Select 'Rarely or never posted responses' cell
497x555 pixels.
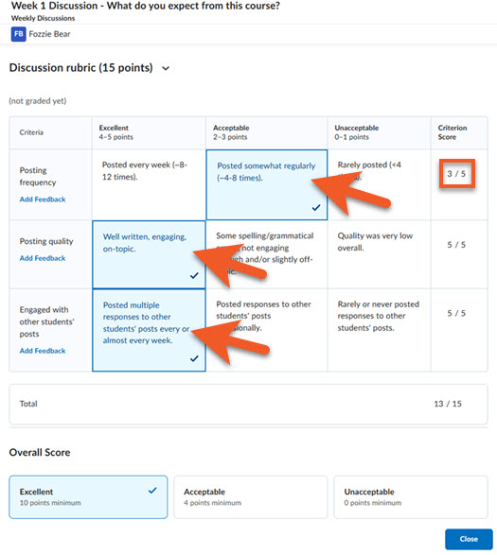379,330
